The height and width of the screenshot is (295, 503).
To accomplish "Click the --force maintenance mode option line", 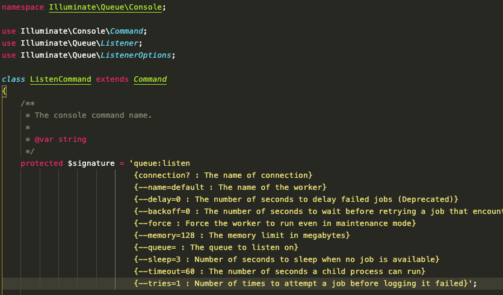I will 274,223.
